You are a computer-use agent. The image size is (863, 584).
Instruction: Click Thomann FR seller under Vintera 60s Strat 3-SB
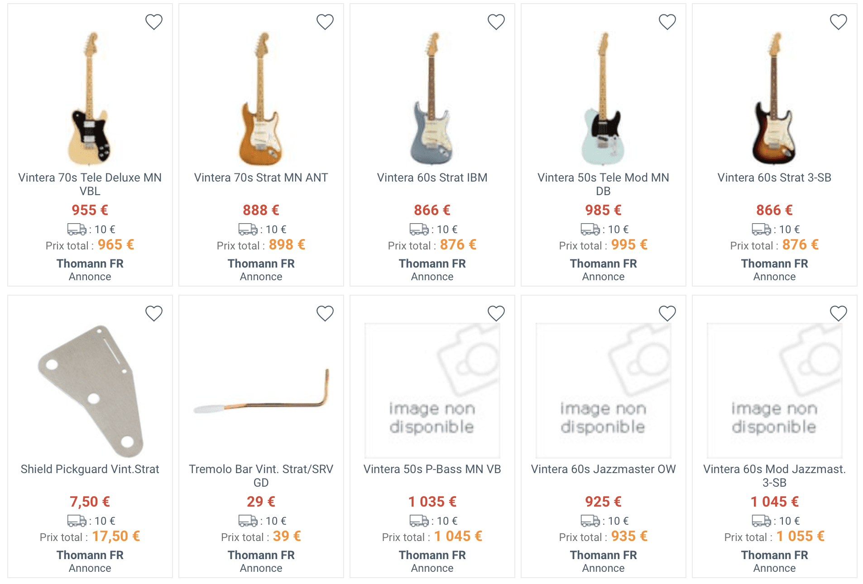(774, 263)
